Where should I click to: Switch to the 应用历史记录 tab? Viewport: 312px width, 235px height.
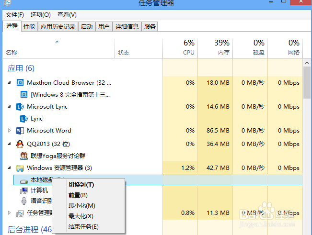pos(58,27)
